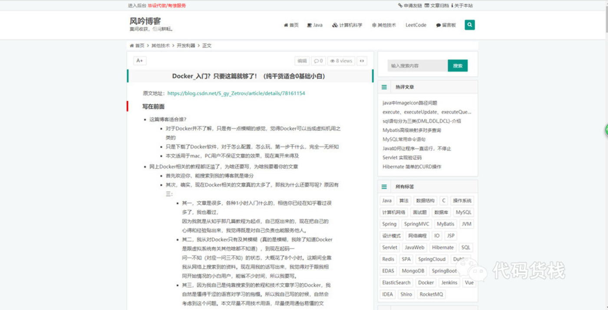Image resolution: width=608 pixels, height=310 pixels.
Task: Open article Hibernate 简单的CURD操作
Action: click(x=412, y=167)
